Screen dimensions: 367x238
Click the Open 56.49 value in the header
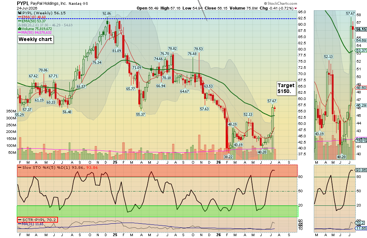pos(148,8)
